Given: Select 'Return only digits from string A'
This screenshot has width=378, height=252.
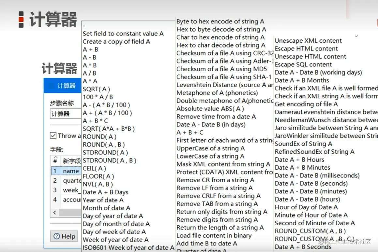Looking at the screenshot, I should click(222, 212).
